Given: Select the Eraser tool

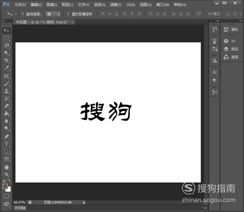Looking at the screenshot, I should [x=7, y=106].
